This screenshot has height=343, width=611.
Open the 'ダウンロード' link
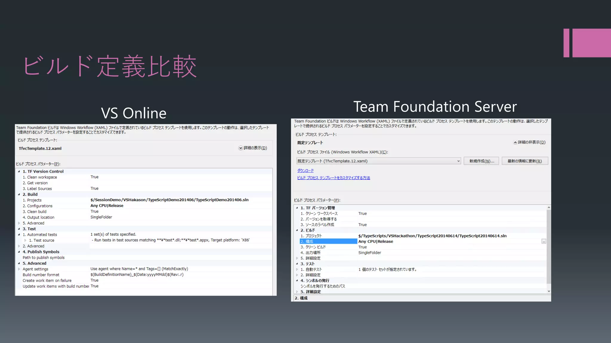(305, 171)
